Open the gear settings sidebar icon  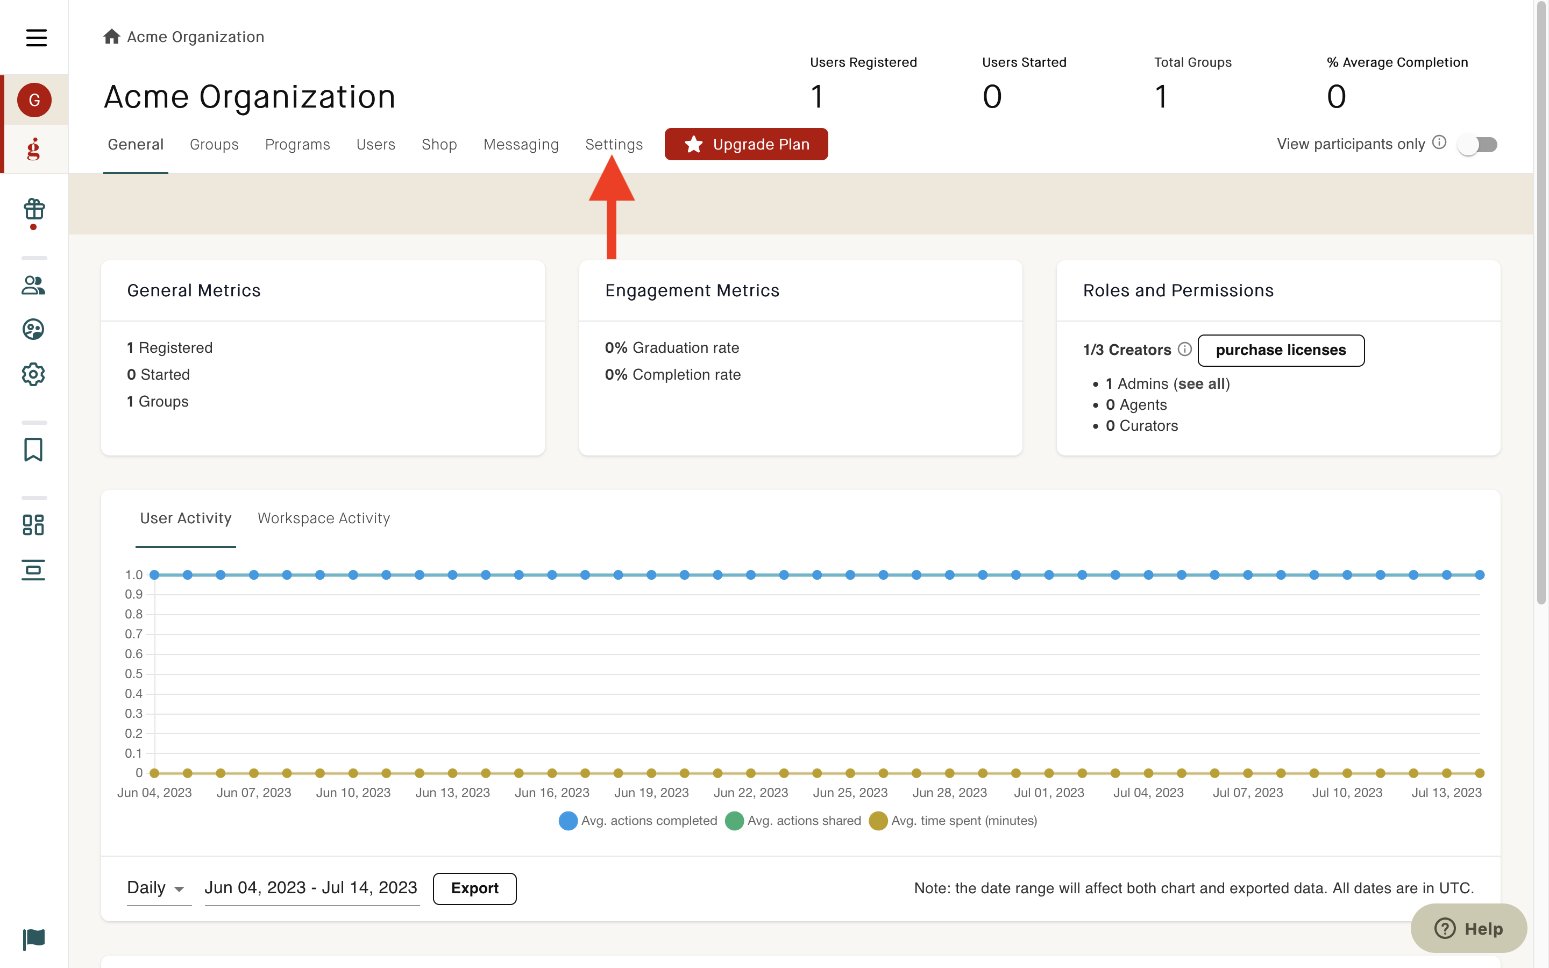pos(33,374)
